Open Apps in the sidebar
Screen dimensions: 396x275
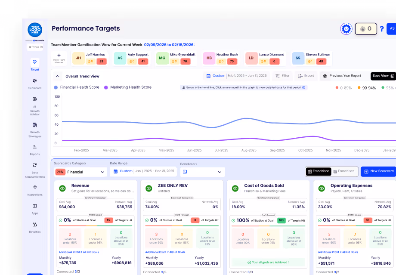click(35, 209)
